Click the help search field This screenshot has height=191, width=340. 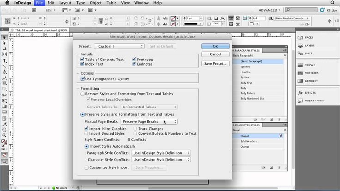(301, 10)
